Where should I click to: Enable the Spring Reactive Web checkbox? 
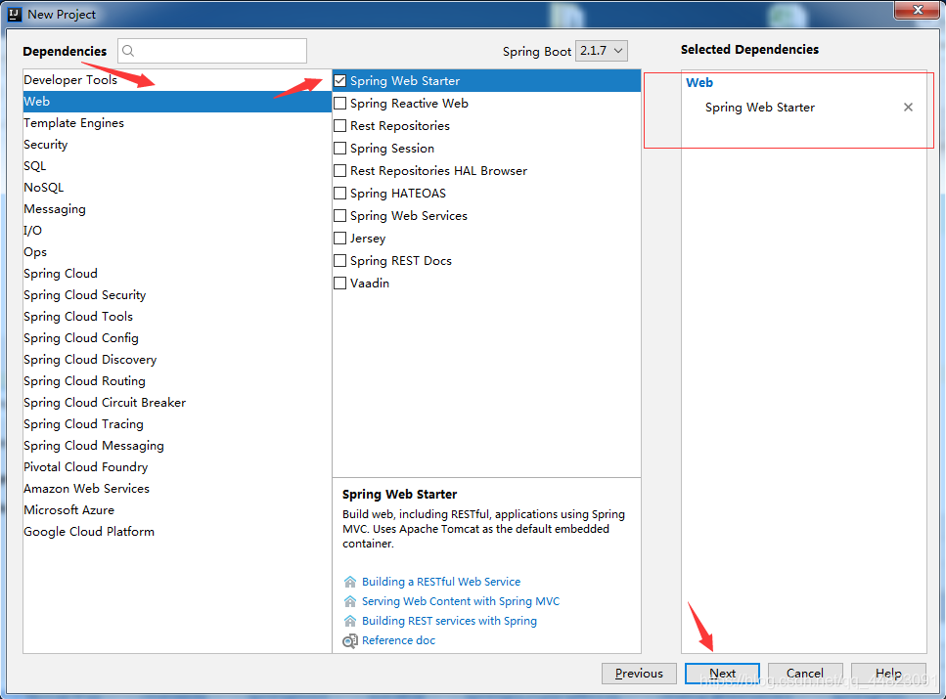(340, 103)
